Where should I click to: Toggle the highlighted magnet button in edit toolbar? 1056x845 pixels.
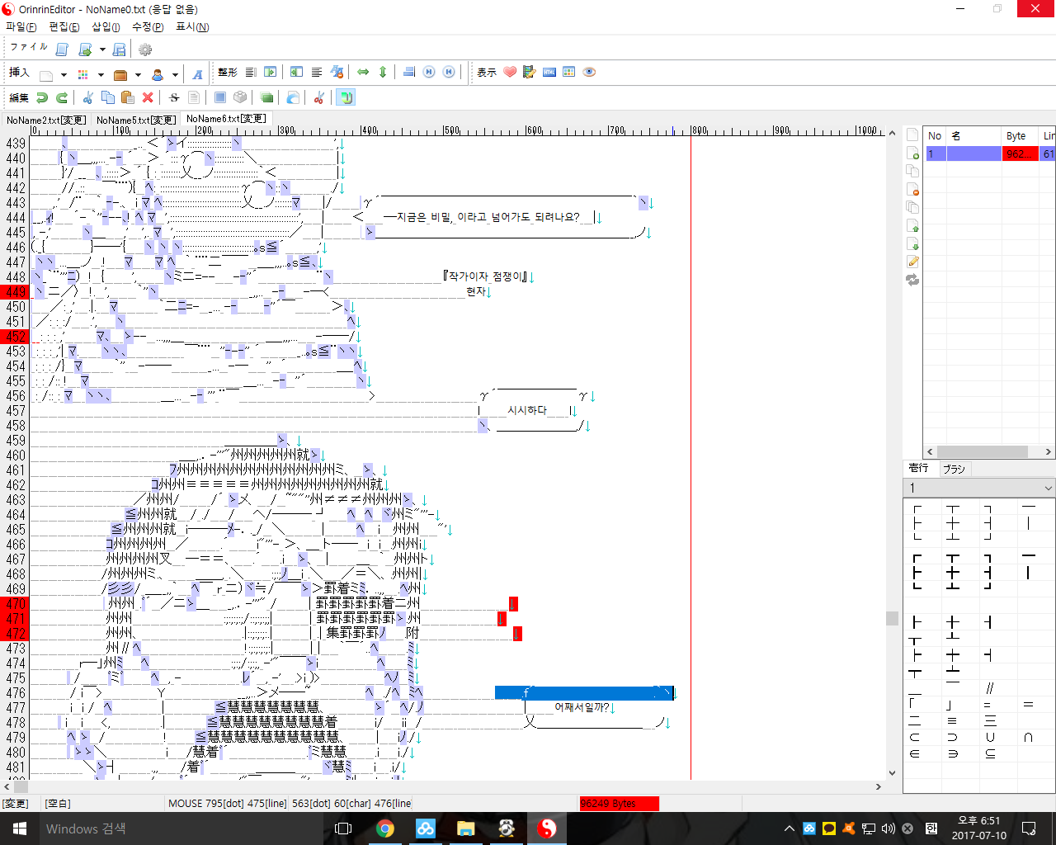click(x=346, y=97)
